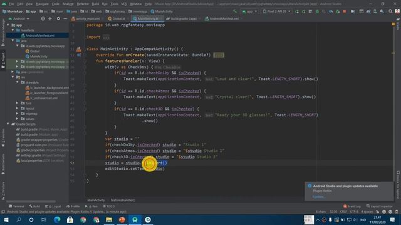Screen dimensions: 401x225
Task: Select local.properties in Gradle Scripts
Action: [40, 161]
